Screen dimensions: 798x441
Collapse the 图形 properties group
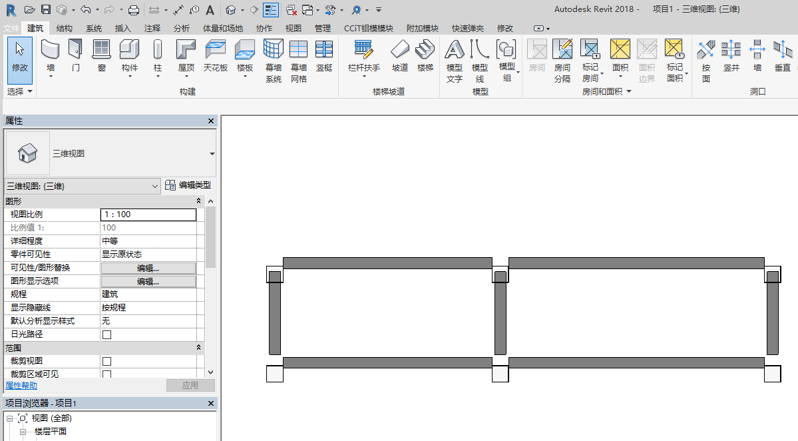point(198,201)
